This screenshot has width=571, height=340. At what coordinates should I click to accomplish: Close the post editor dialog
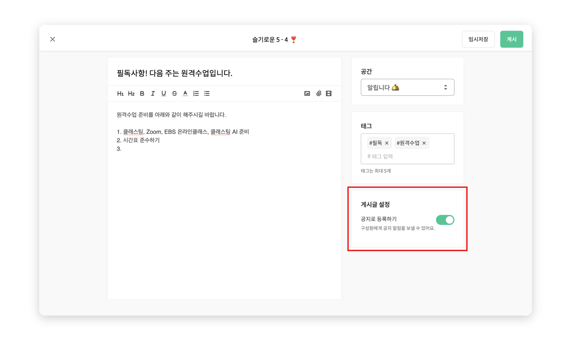(52, 39)
